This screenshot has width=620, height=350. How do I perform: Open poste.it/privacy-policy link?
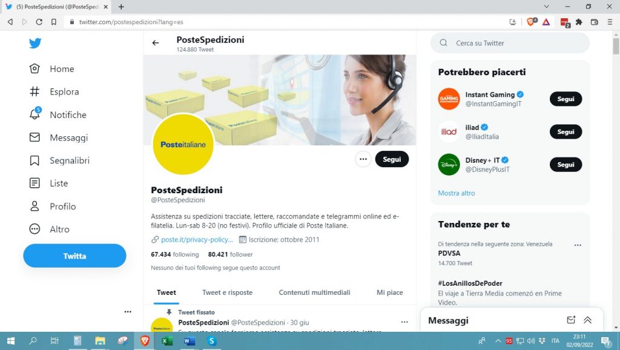[197, 240]
